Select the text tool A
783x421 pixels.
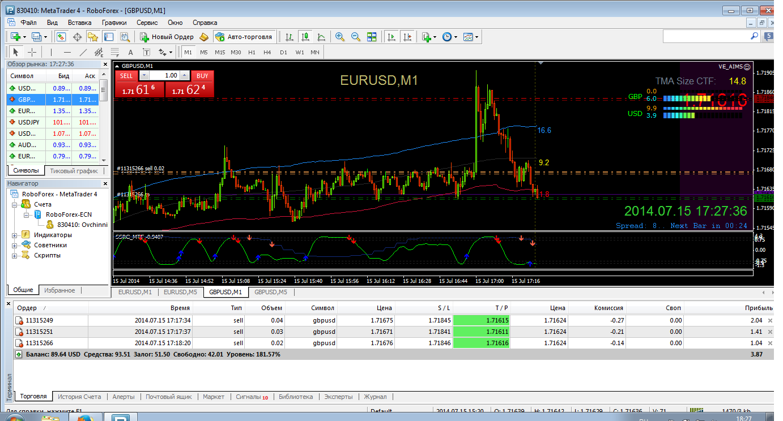tap(130, 52)
